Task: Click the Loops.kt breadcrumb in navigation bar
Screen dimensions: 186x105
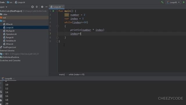Action: (20, 2)
